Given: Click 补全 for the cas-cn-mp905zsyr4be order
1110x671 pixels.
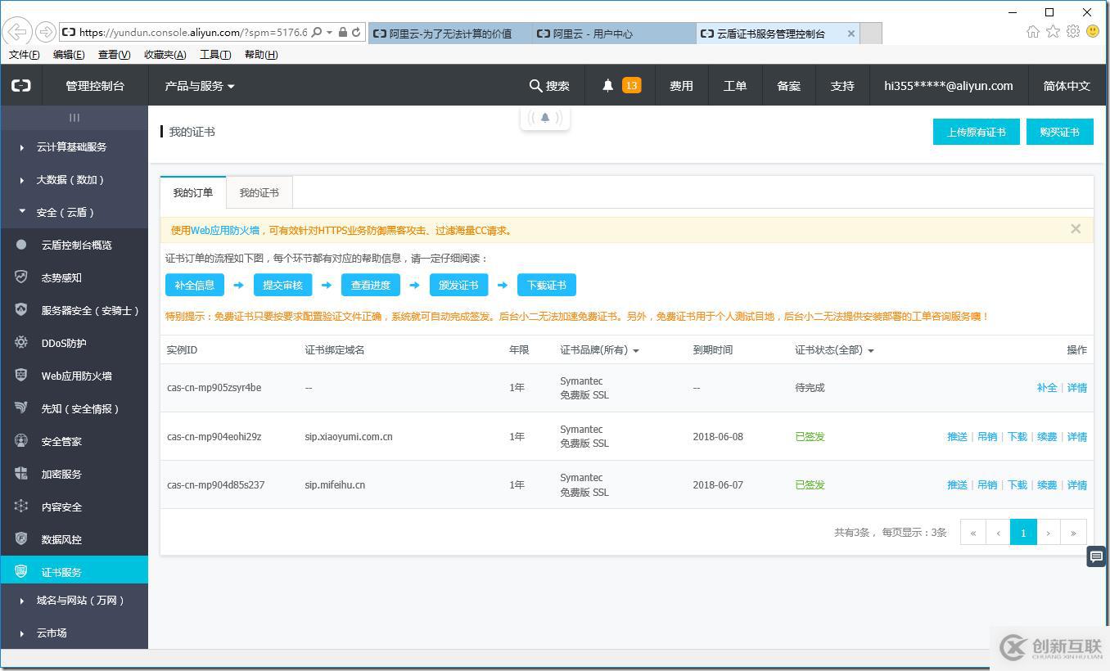Looking at the screenshot, I should (x=1047, y=388).
